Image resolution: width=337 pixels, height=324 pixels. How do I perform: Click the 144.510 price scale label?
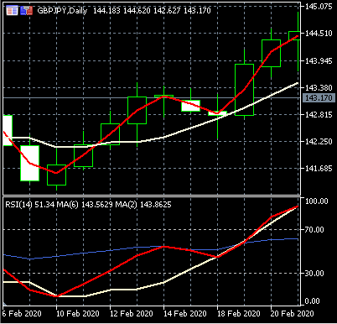coord(319,34)
